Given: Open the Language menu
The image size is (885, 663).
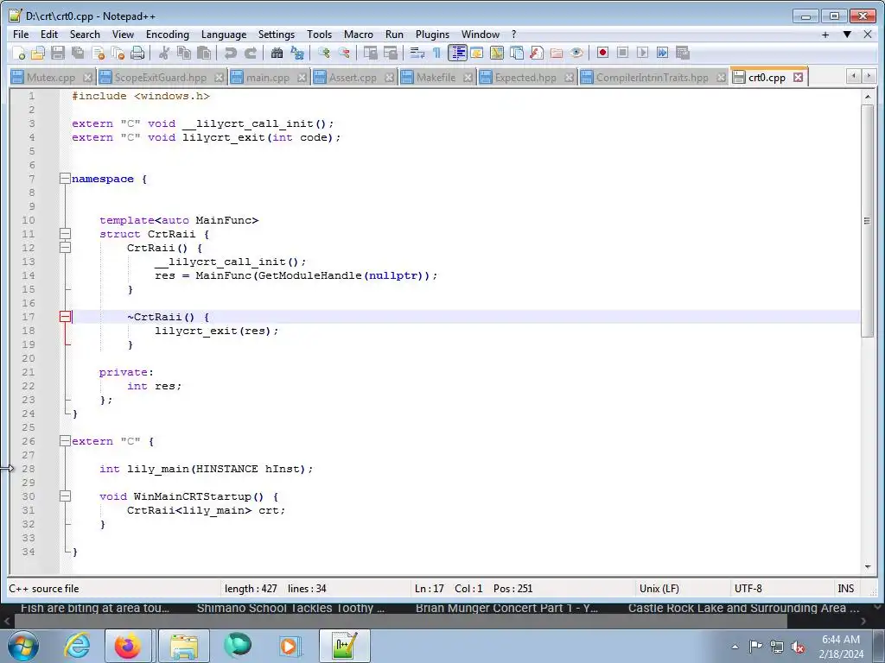Looking at the screenshot, I should click(224, 35).
